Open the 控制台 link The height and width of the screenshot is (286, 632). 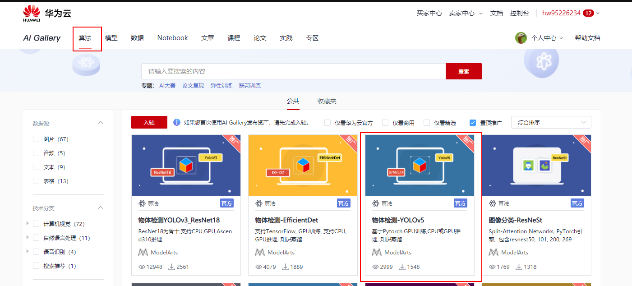coord(520,13)
